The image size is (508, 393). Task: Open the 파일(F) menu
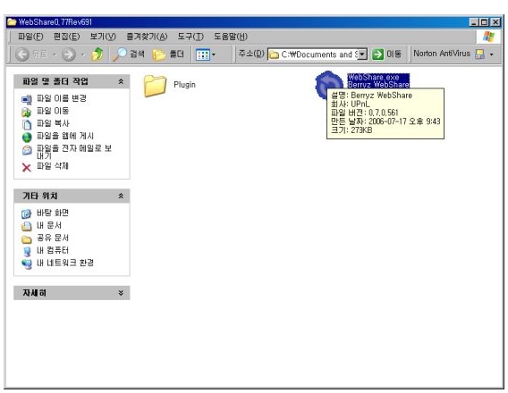click(x=30, y=37)
